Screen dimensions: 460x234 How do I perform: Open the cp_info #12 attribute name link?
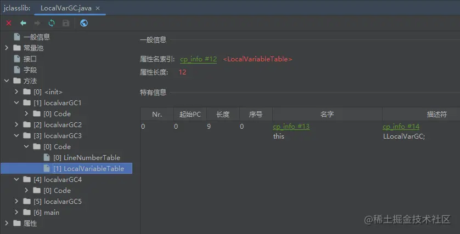[198, 59]
